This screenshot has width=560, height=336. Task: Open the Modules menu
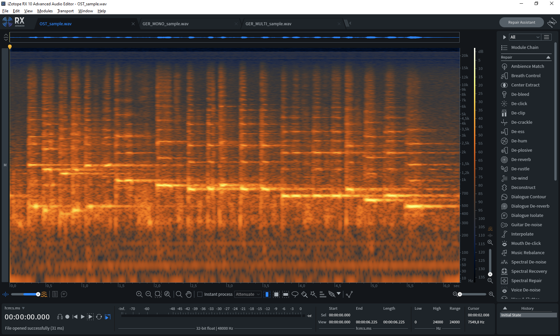pyautogui.click(x=45, y=11)
